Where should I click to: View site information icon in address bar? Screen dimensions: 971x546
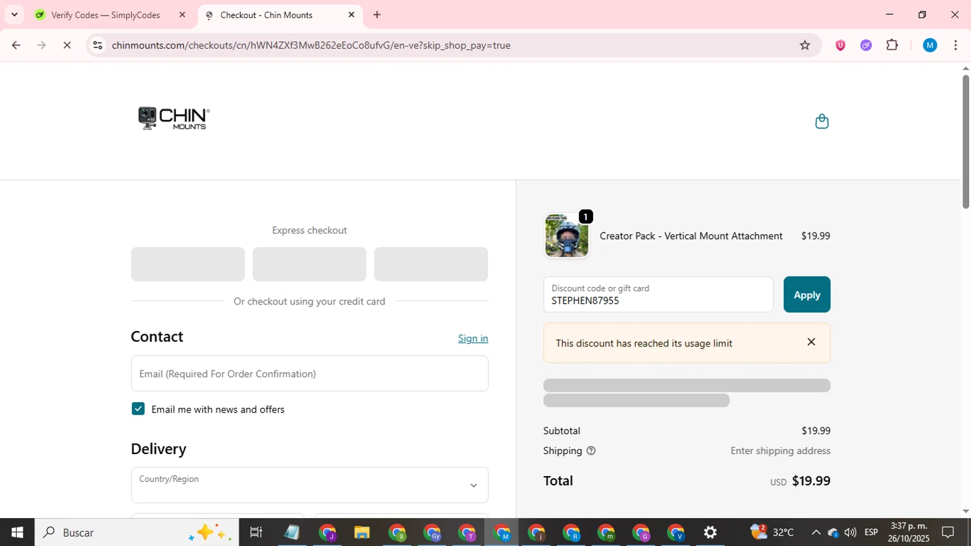pos(98,45)
